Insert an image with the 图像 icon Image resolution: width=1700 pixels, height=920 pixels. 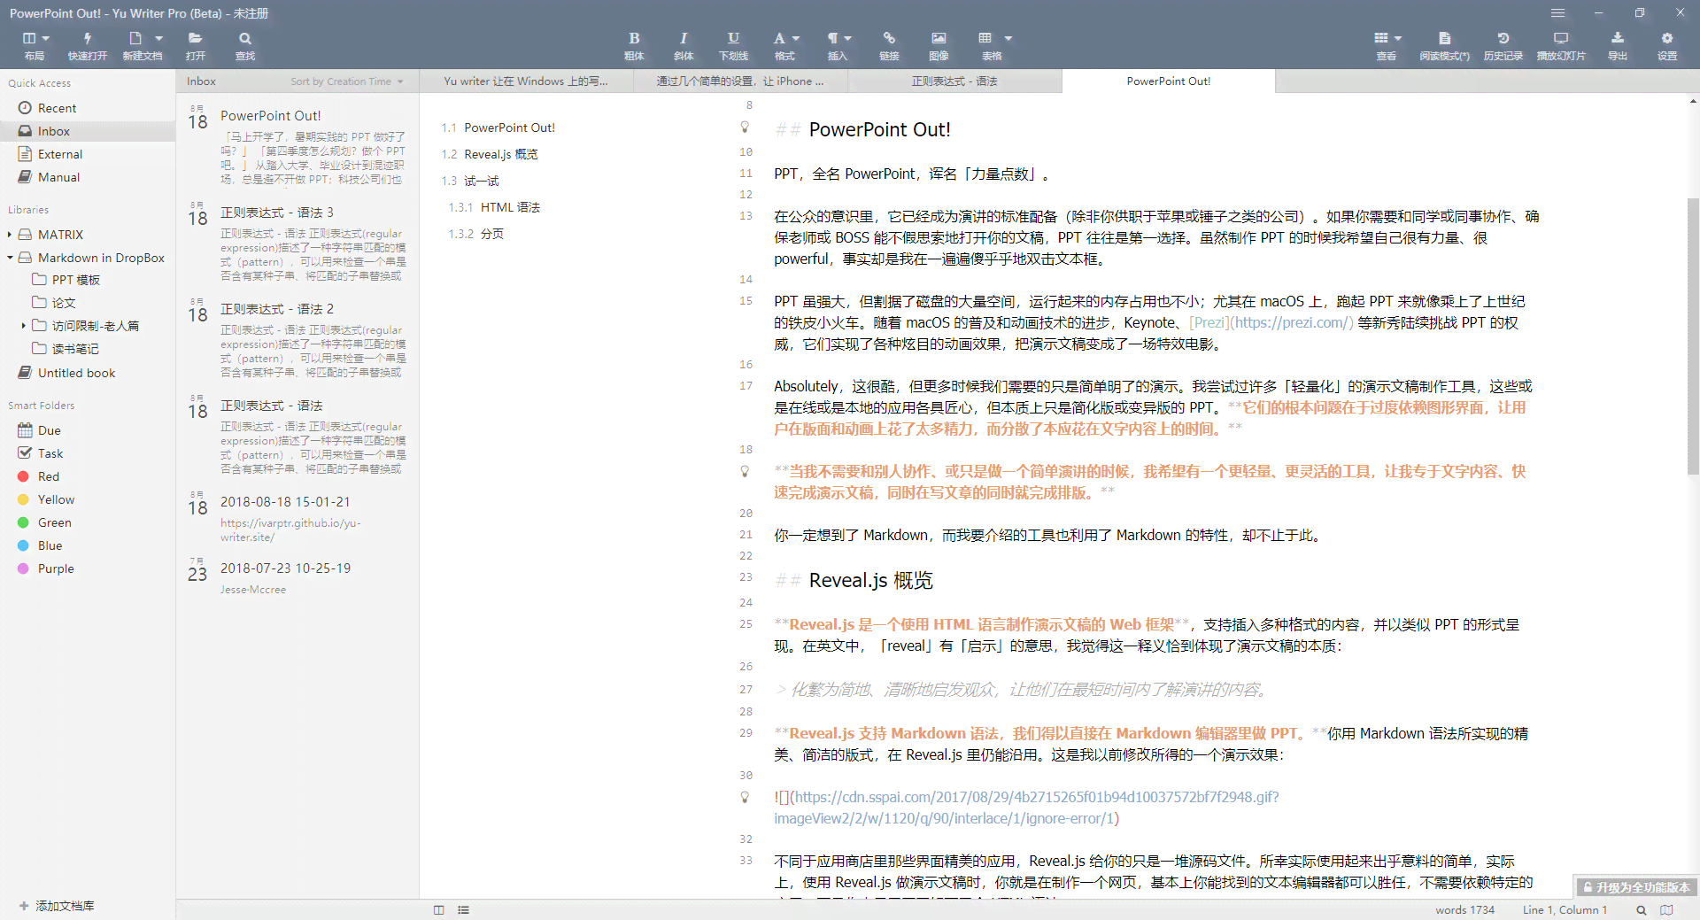pyautogui.click(x=939, y=39)
